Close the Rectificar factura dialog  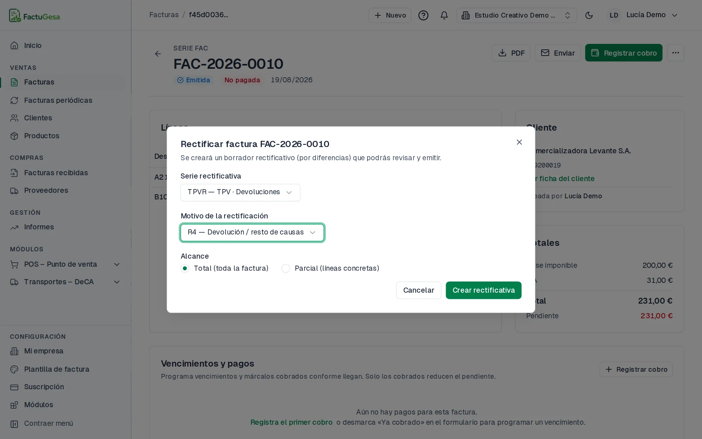pos(519,142)
